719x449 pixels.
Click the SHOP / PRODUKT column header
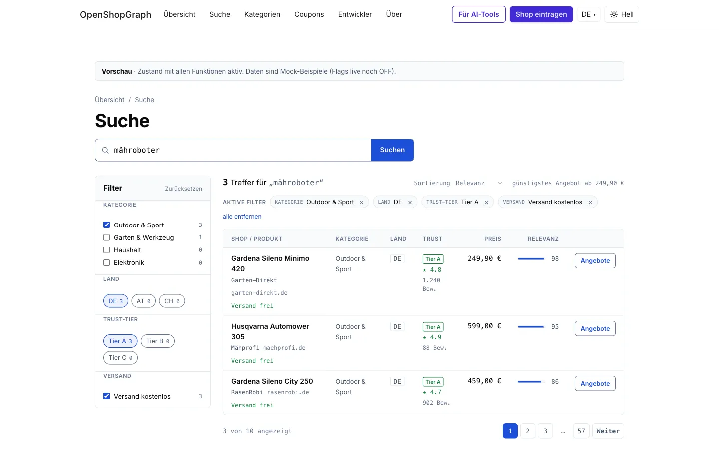pyautogui.click(x=257, y=239)
